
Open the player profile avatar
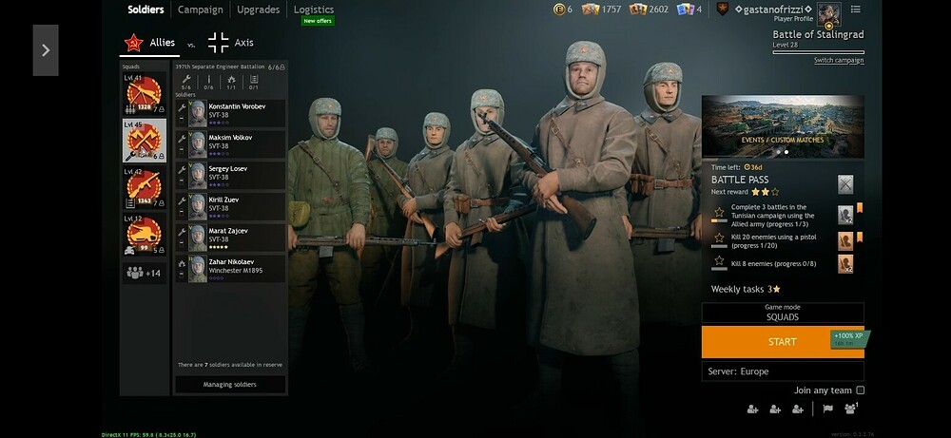click(828, 14)
